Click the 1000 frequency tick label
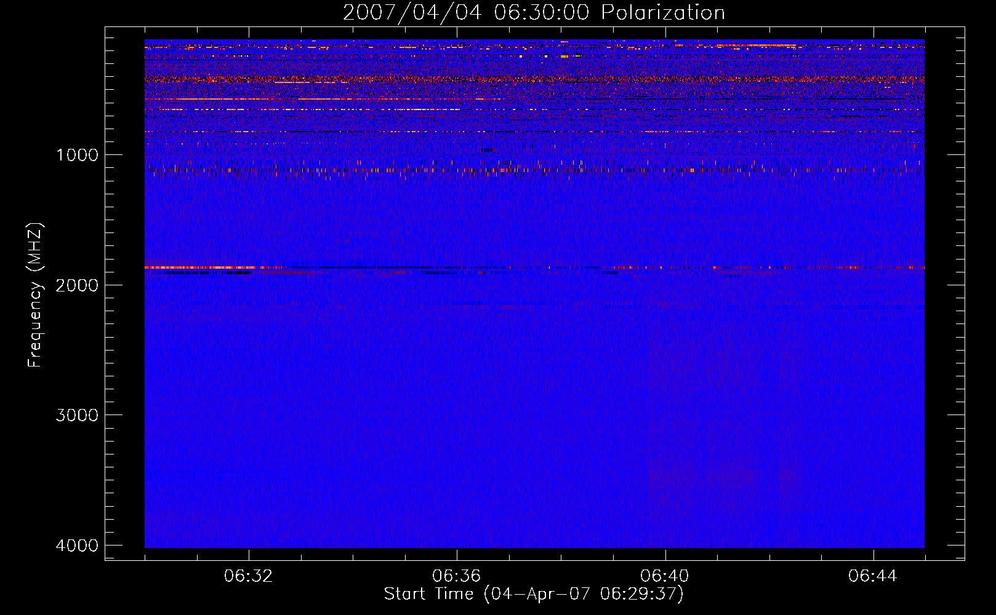The height and width of the screenshot is (615, 996). (77, 155)
